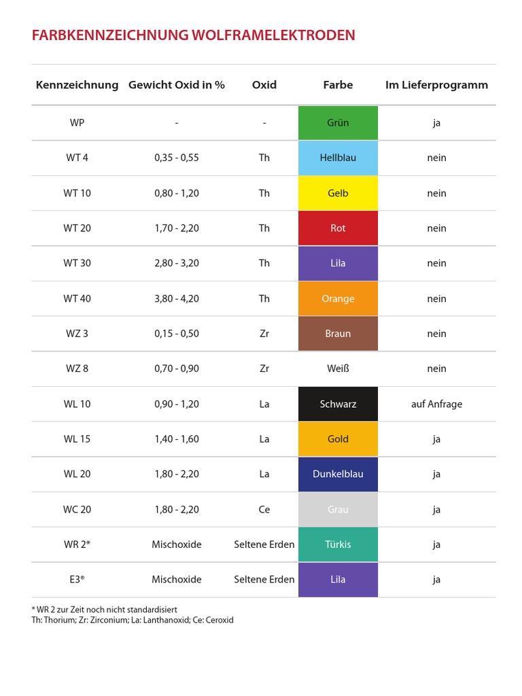The width and height of the screenshot is (522, 696).
Task: Select the Im Lieferprogramm column header
Action: coord(436,85)
